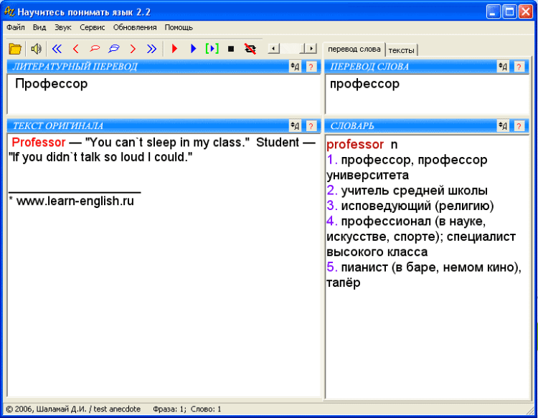
Task: Go to previous phrase with red left arrow
Action: coord(76,49)
